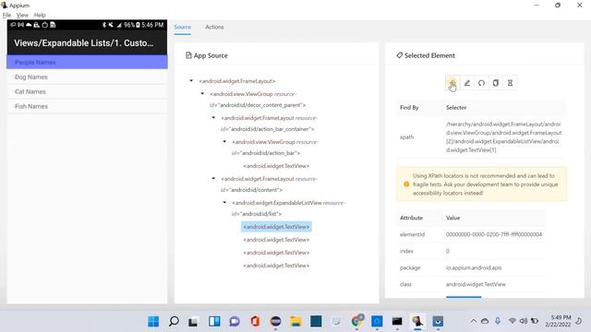Click the Tap Element icon in Selected Element

pyautogui.click(x=452, y=83)
